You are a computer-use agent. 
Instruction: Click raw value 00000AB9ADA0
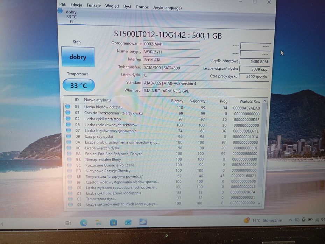(x=246, y=108)
